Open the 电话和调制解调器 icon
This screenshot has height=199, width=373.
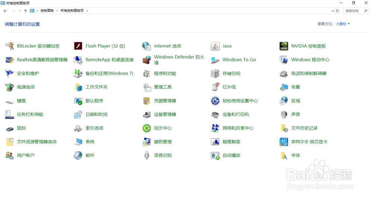point(283,74)
